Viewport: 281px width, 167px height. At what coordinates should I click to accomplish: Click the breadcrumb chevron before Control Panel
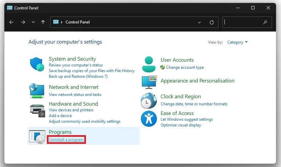click(62, 22)
